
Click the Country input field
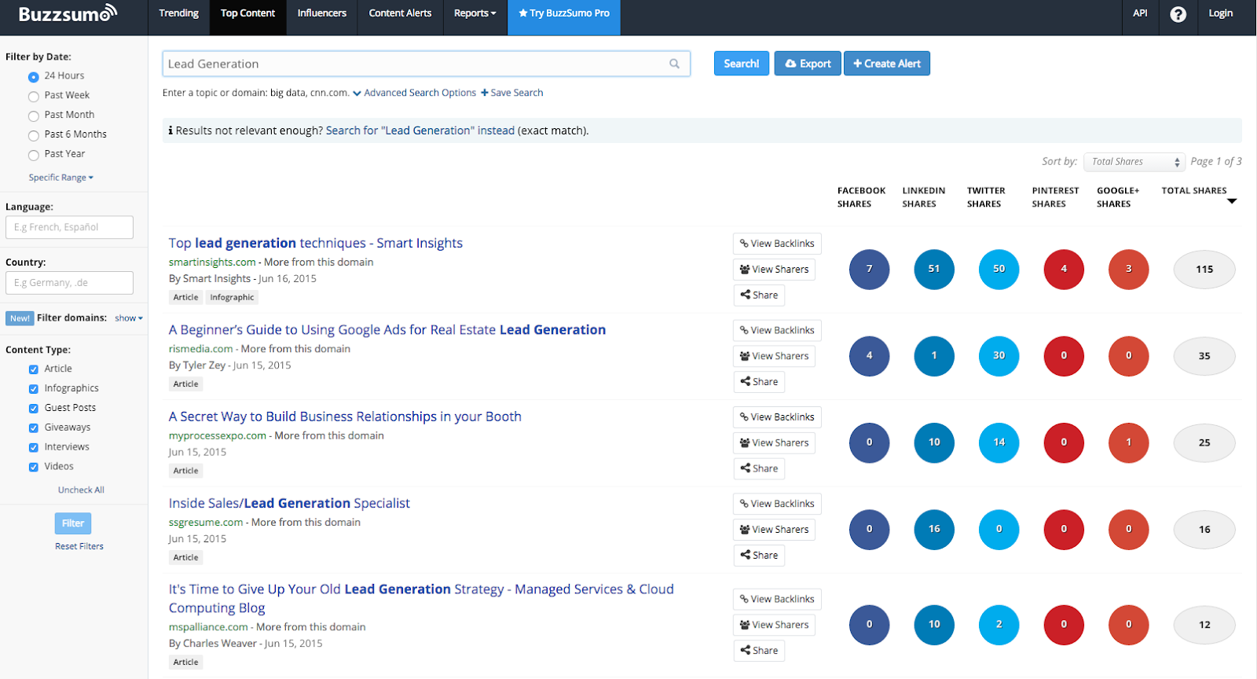pos(69,283)
